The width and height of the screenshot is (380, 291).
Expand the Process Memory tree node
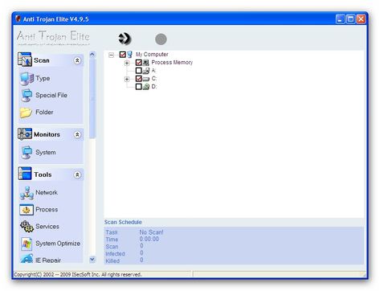[x=127, y=63]
